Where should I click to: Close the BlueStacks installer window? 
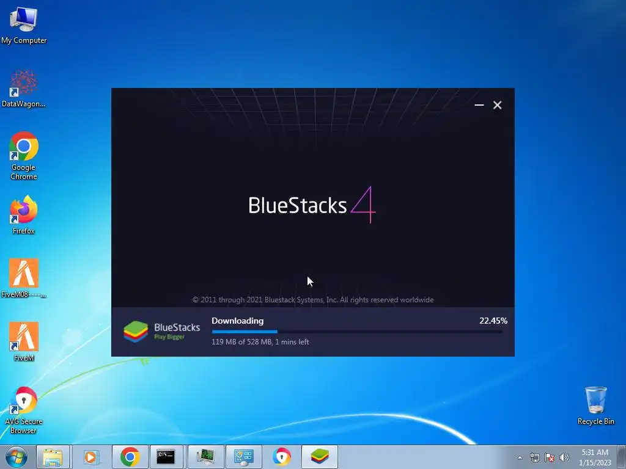point(497,105)
